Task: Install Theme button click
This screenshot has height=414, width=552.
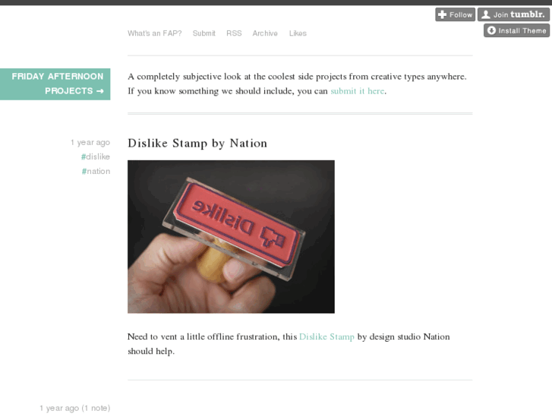Action: coord(516,30)
